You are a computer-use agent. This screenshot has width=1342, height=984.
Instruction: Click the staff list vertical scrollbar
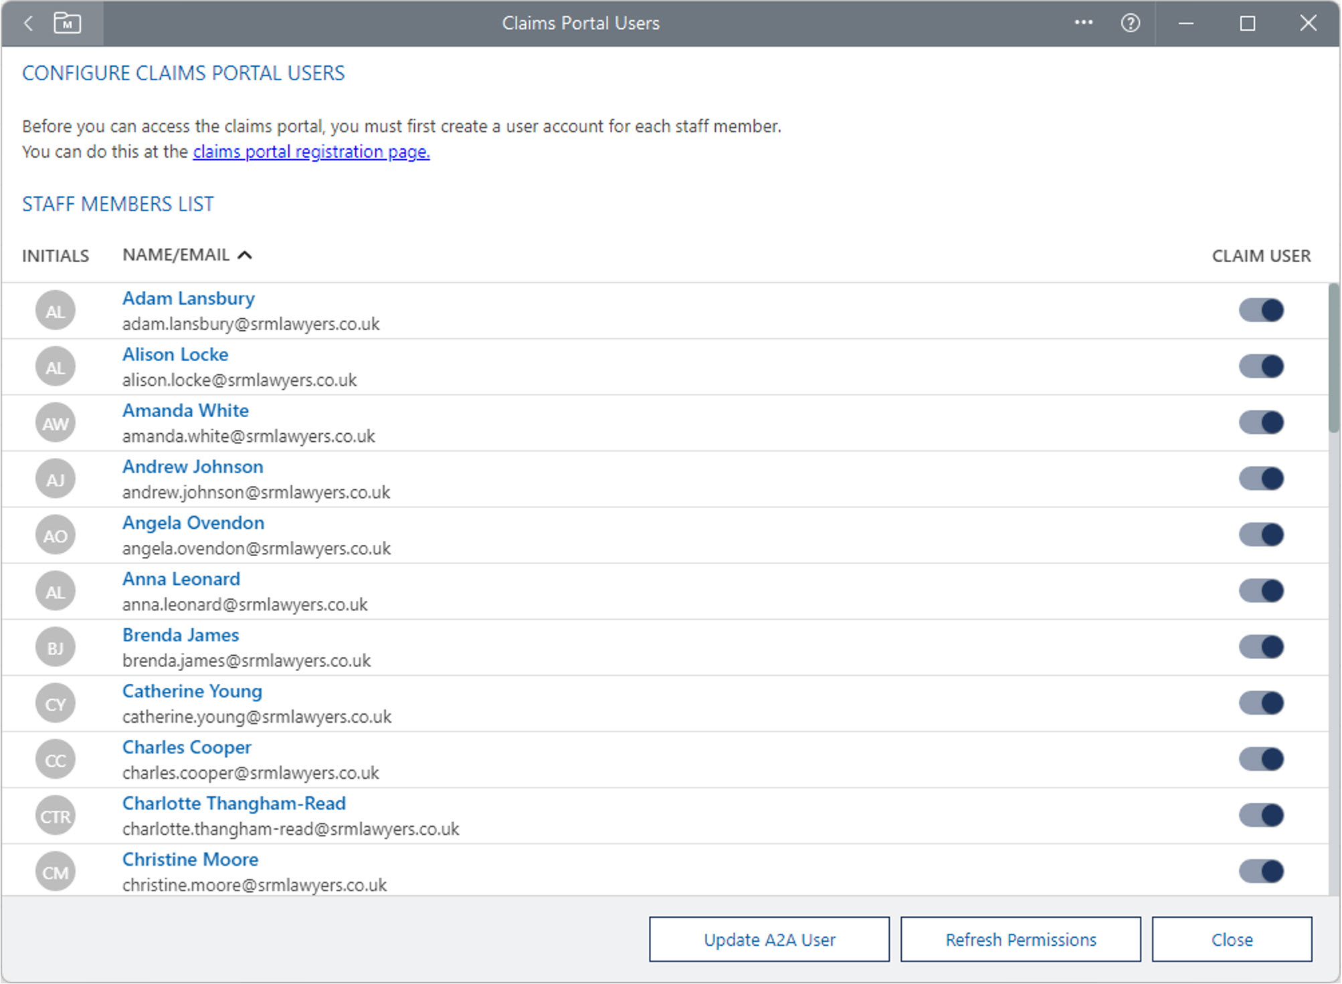pos(1333,359)
